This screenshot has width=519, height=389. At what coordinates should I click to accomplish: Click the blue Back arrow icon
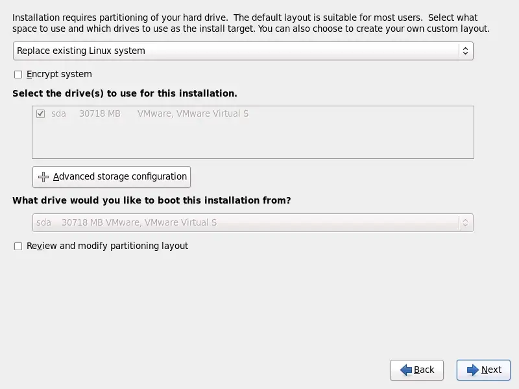pos(406,370)
